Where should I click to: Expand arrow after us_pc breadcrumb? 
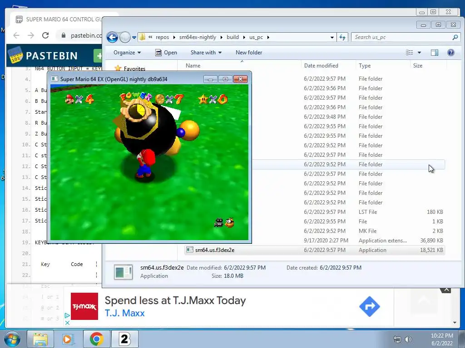pyautogui.click(x=268, y=37)
